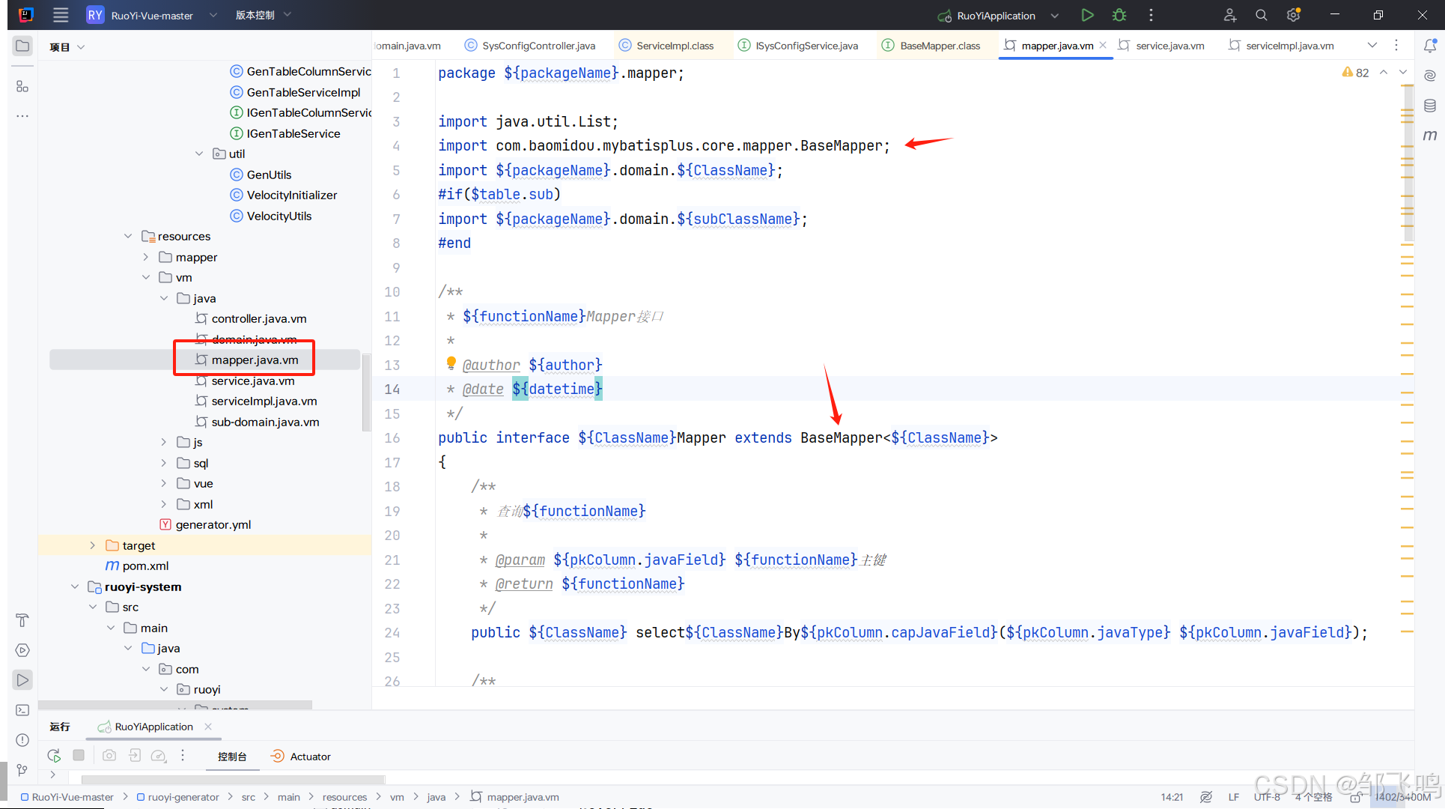Click the 14:21 caret position indicator
The image size is (1445, 809).
1172,797
